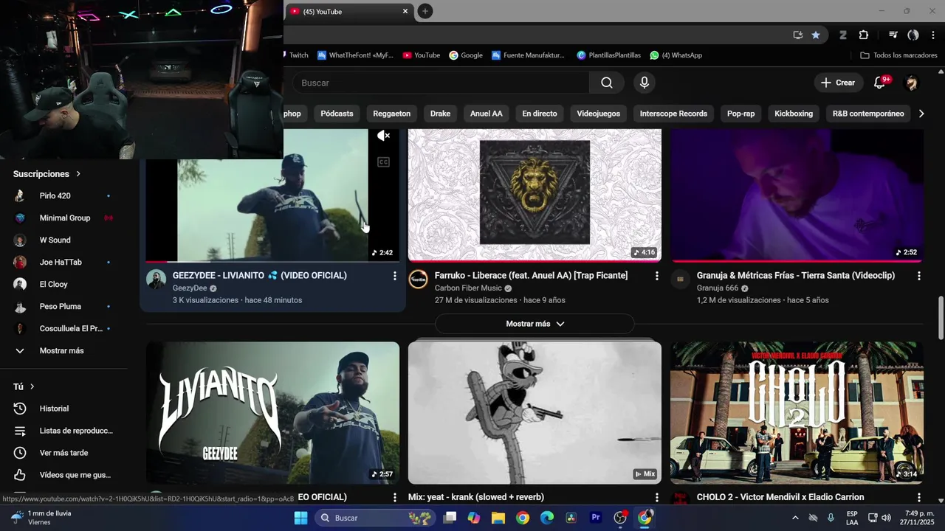Viewport: 945px width, 531px height.
Task: Open options menu for Farruko - Liberace video
Action: pyautogui.click(x=656, y=276)
